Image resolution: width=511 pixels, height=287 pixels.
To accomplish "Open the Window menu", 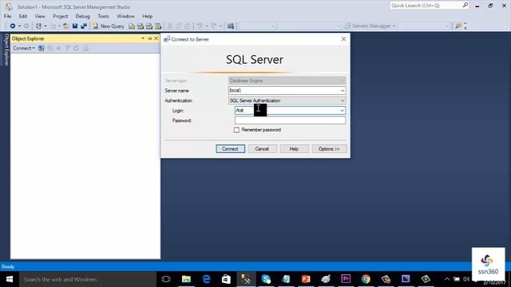I will [125, 16].
